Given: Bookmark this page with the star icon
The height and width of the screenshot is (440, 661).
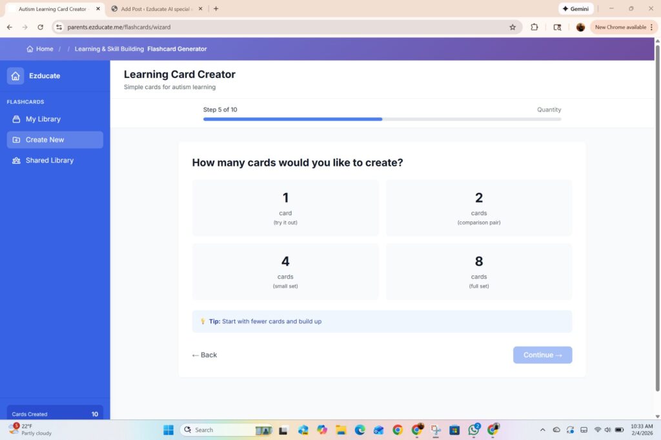Looking at the screenshot, I should point(513,27).
